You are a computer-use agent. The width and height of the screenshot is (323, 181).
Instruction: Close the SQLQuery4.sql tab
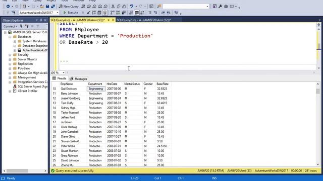113,20
